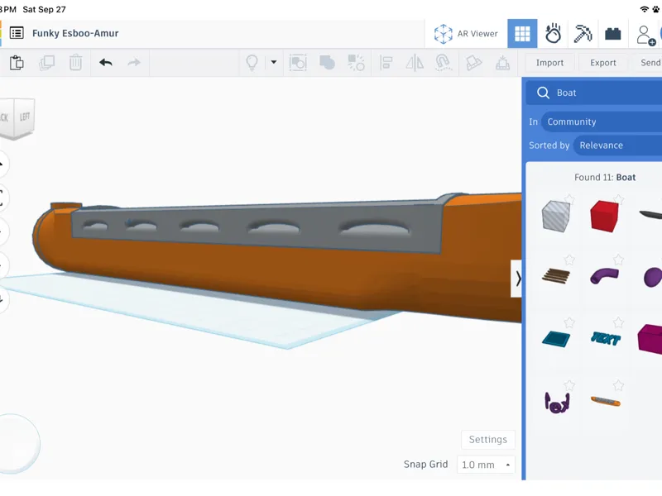Click the Workplane tool icon
The image size is (662, 496).
[x=473, y=63]
